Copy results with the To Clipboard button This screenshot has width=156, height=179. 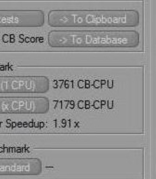point(93,18)
